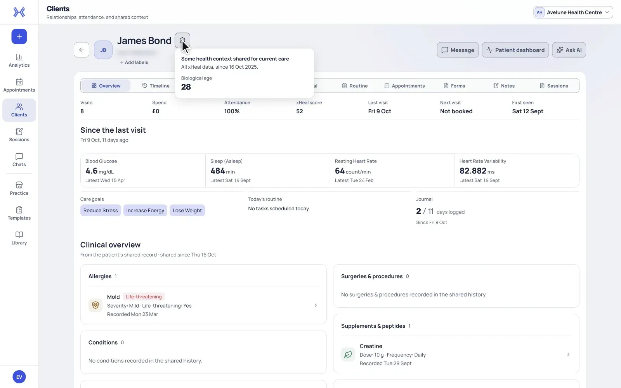Click the Heart Rate Variability card
The height and width of the screenshot is (388, 621).
(517, 171)
